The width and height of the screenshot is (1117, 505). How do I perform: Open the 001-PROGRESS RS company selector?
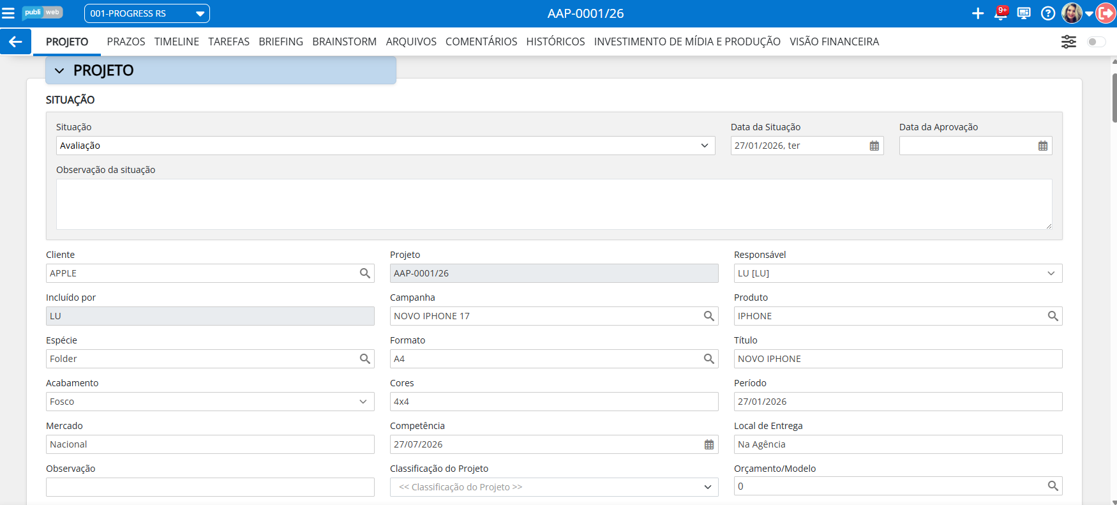point(147,13)
